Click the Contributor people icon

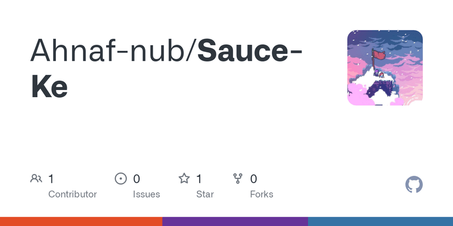pos(37,179)
